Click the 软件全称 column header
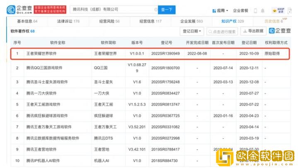The width and height of the screenshot is (298, 168). tap(58, 43)
